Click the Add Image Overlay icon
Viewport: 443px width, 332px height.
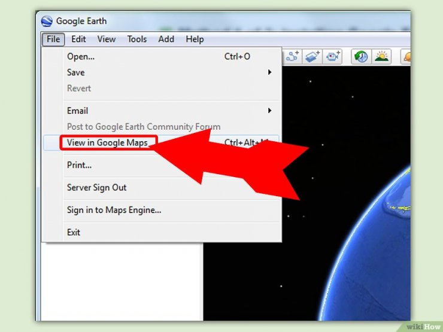(x=312, y=56)
